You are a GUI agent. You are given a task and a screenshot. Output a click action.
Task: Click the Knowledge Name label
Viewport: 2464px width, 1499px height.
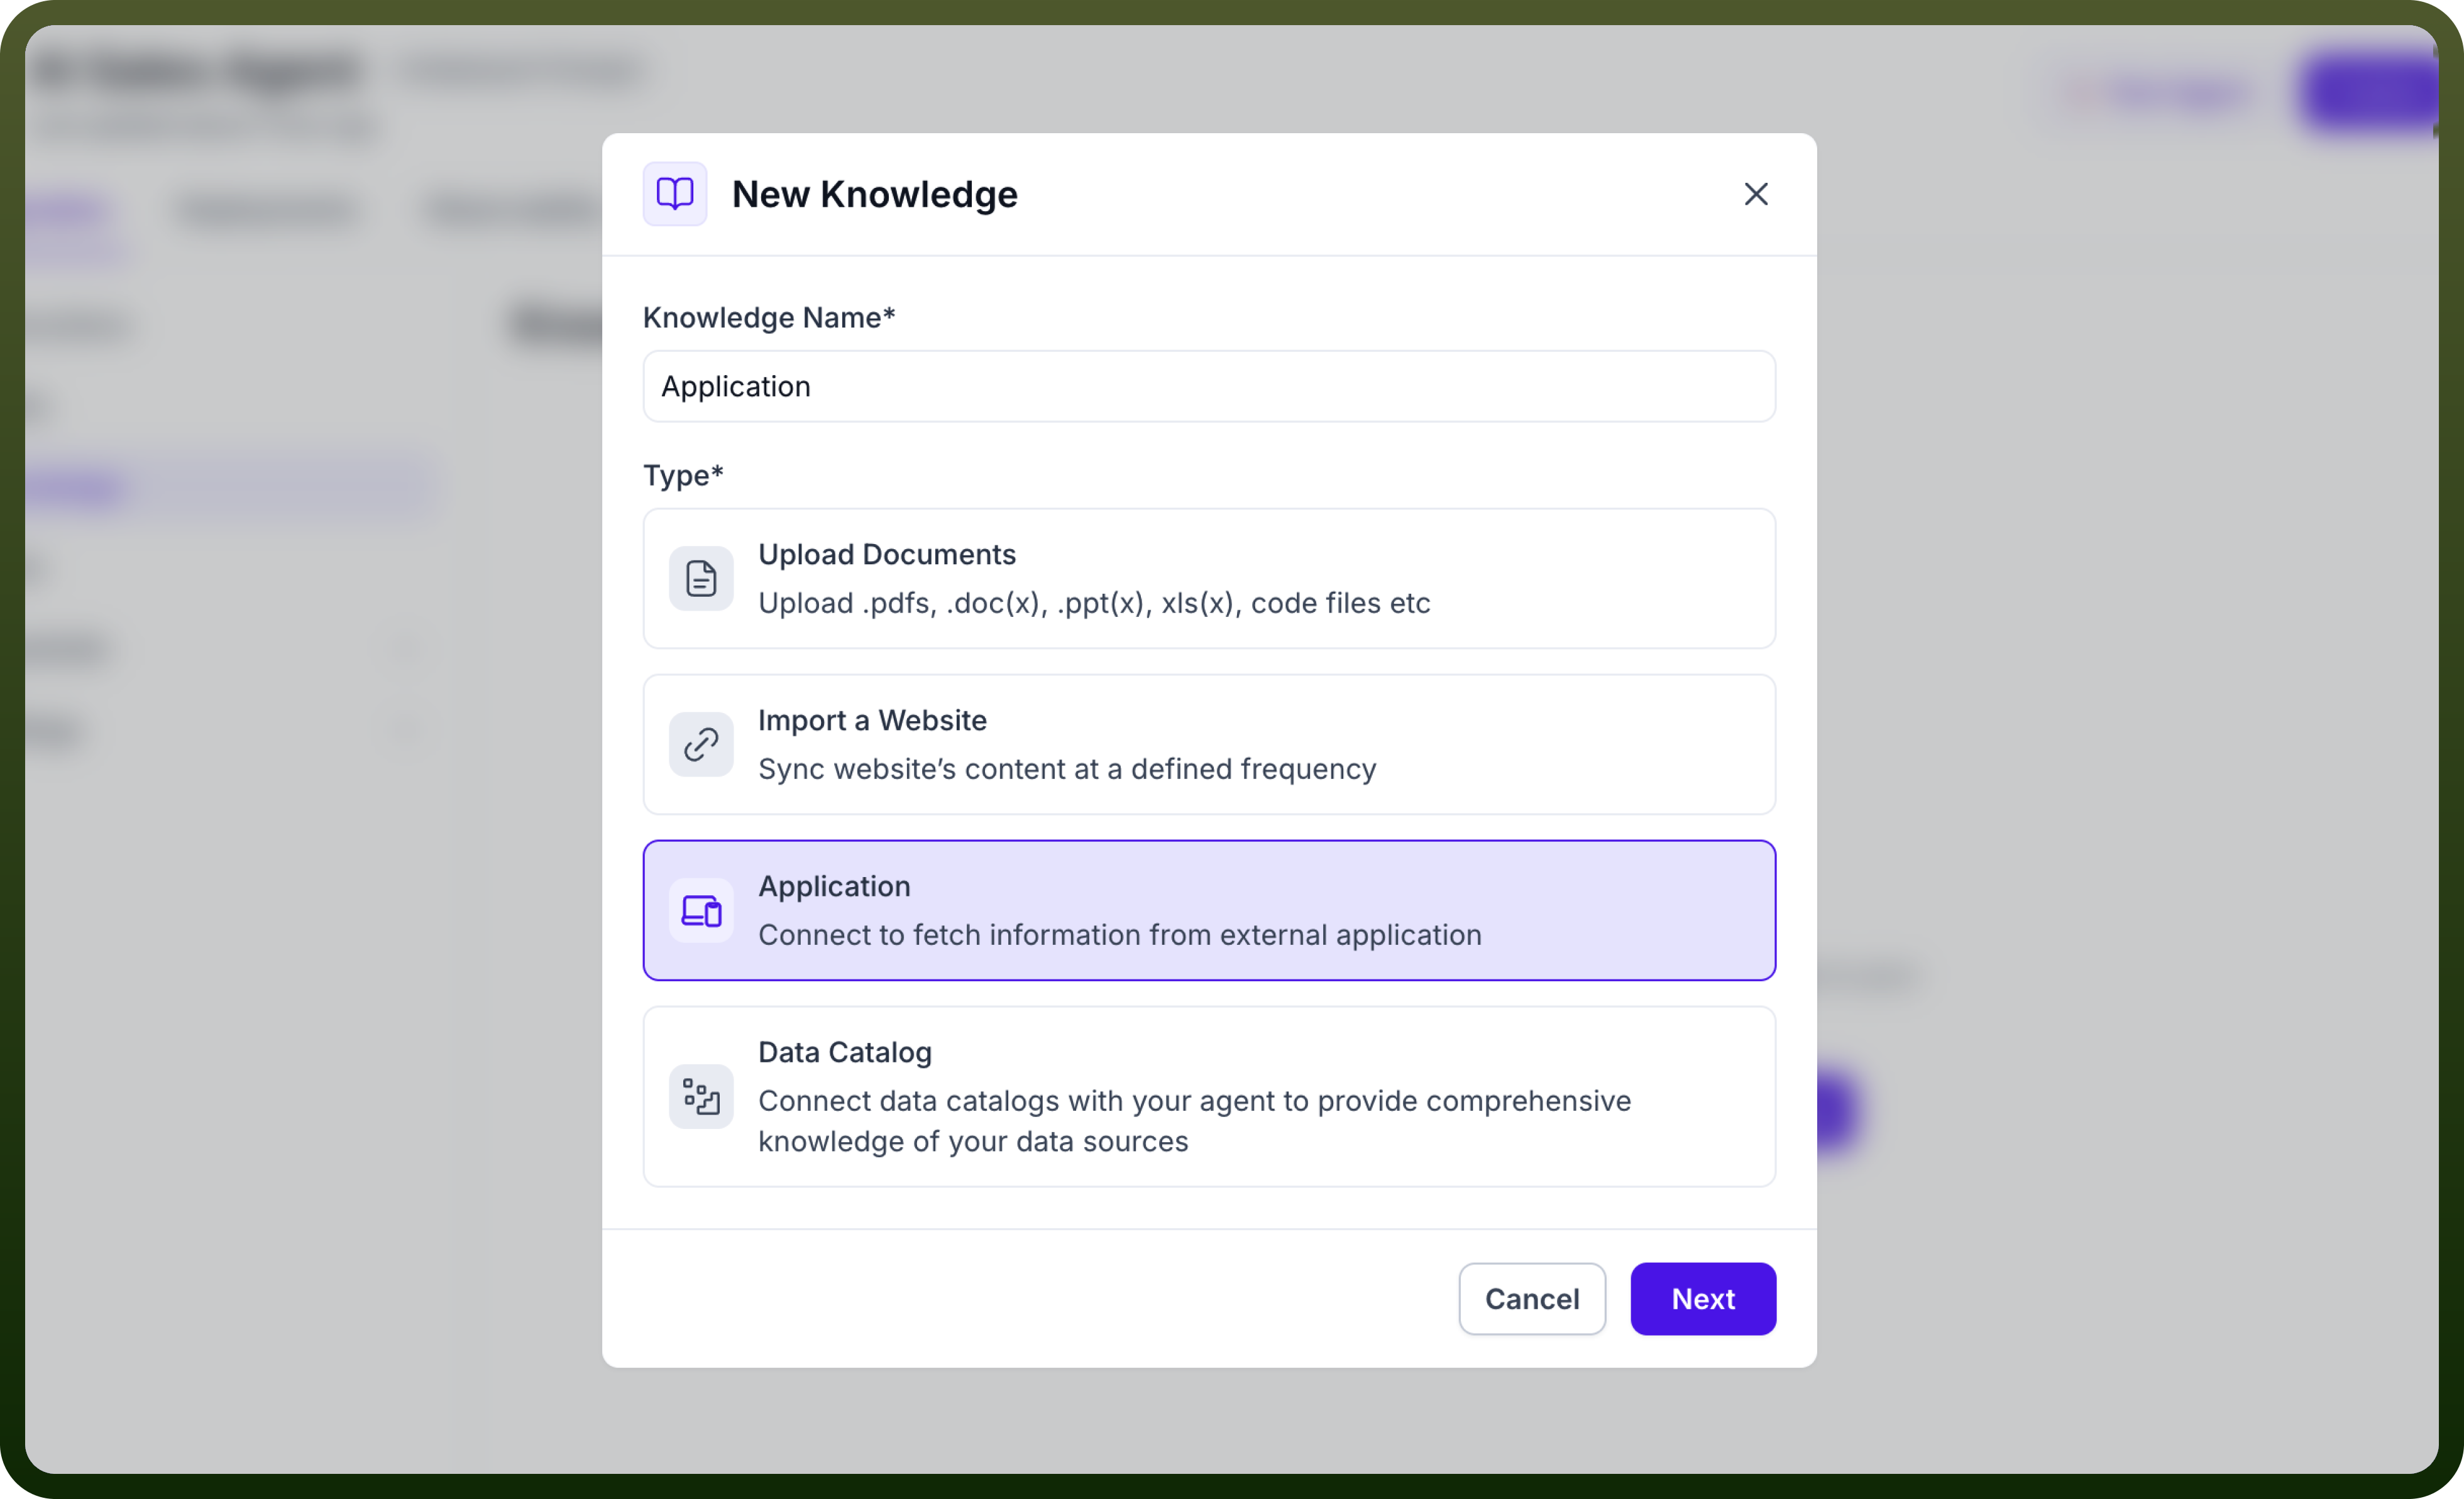click(x=769, y=317)
